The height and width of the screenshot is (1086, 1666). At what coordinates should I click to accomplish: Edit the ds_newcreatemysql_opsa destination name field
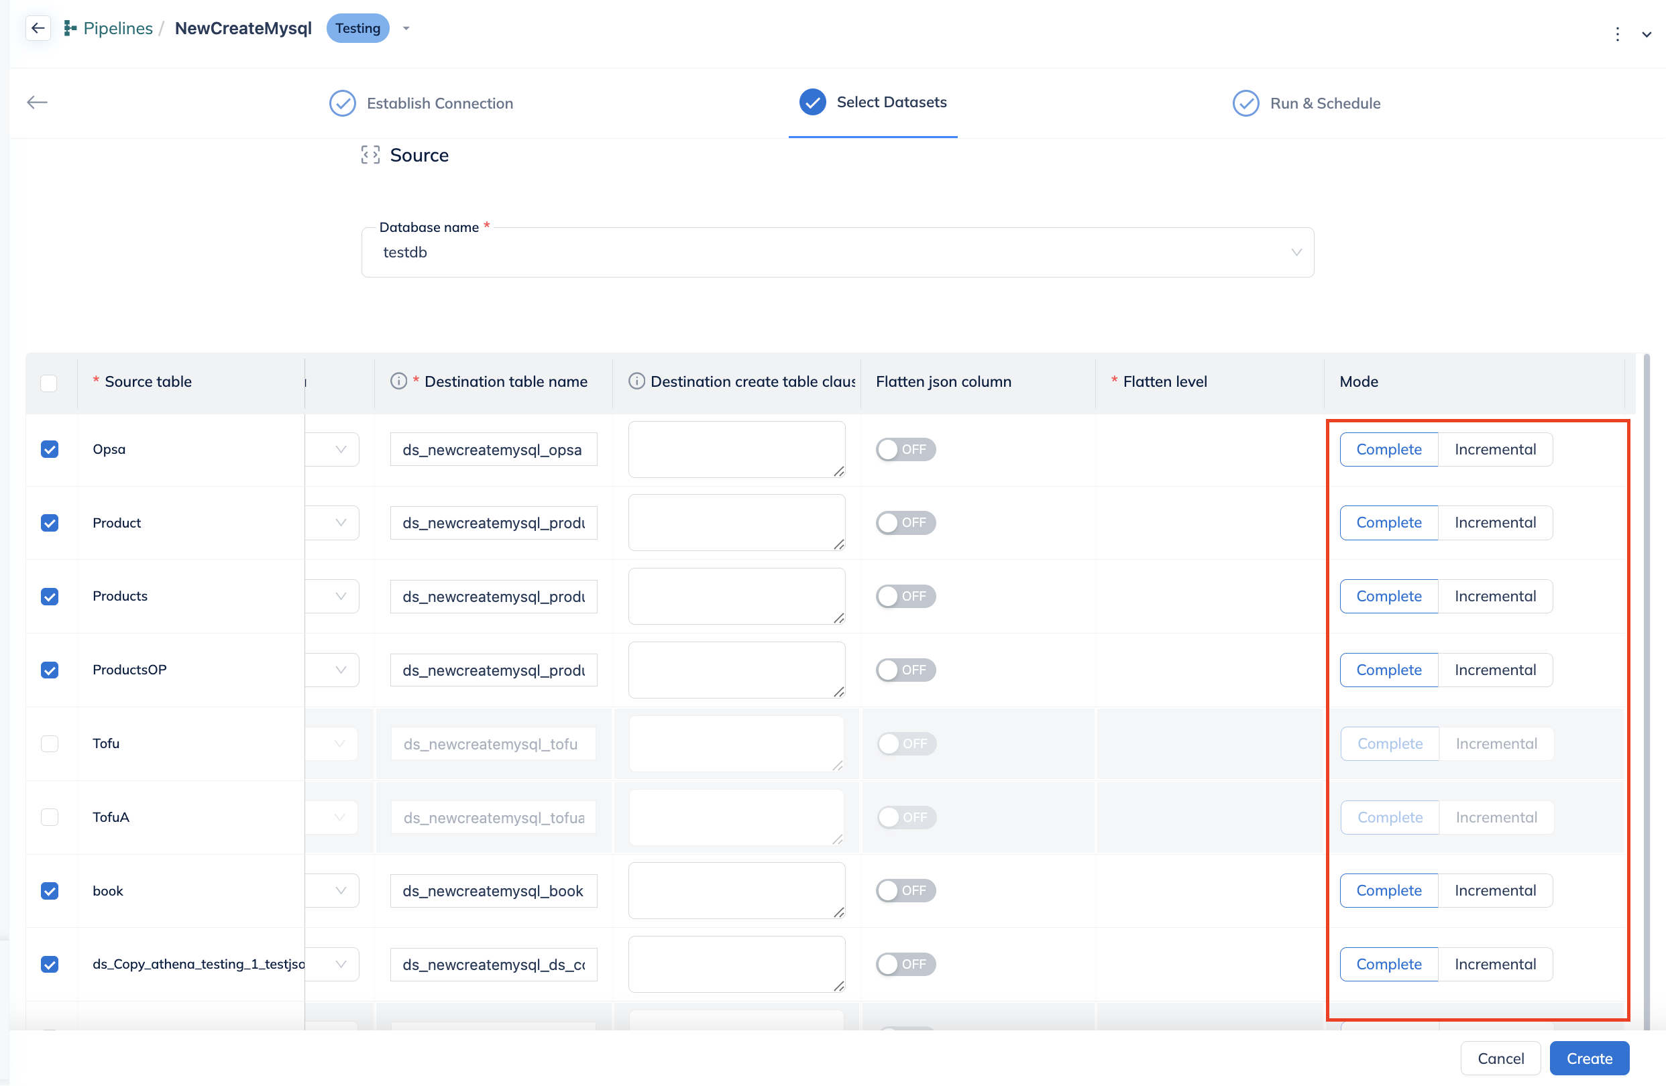coord(494,449)
